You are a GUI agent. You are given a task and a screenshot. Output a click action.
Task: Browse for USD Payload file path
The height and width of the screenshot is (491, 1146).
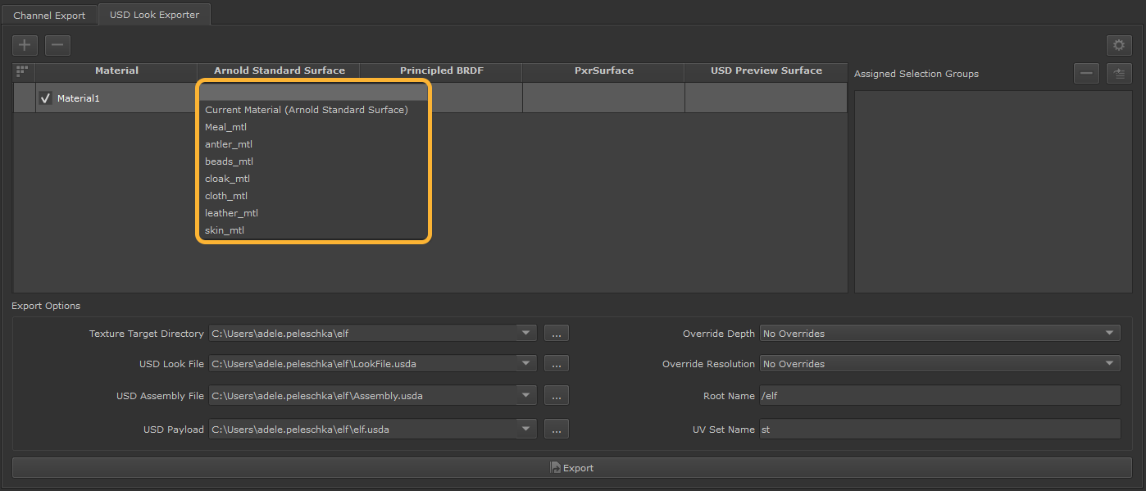click(x=556, y=430)
